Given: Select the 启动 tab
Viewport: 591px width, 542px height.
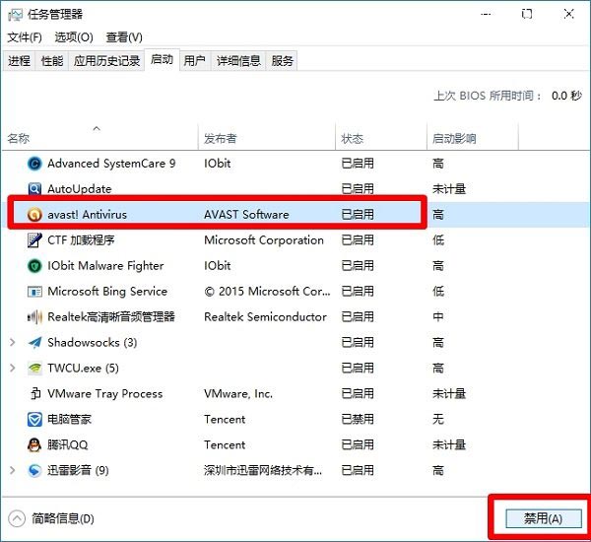Looking at the screenshot, I should pos(163,59).
